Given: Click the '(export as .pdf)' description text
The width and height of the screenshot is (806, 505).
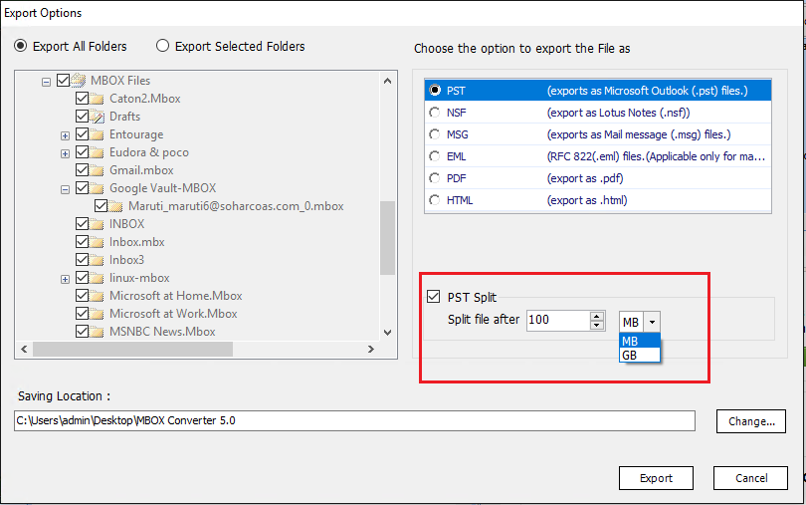Looking at the screenshot, I should click(585, 178).
